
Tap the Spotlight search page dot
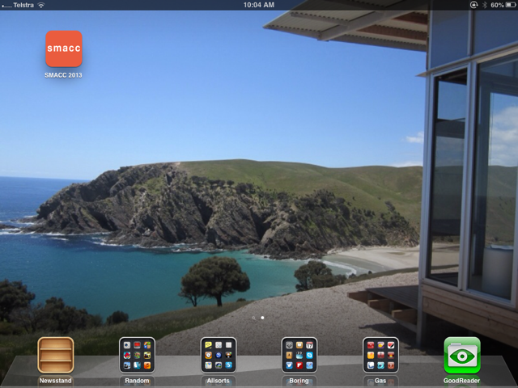(253, 318)
